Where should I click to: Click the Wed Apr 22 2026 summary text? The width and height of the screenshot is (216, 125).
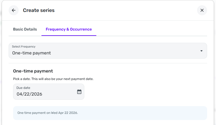tap(64, 113)
